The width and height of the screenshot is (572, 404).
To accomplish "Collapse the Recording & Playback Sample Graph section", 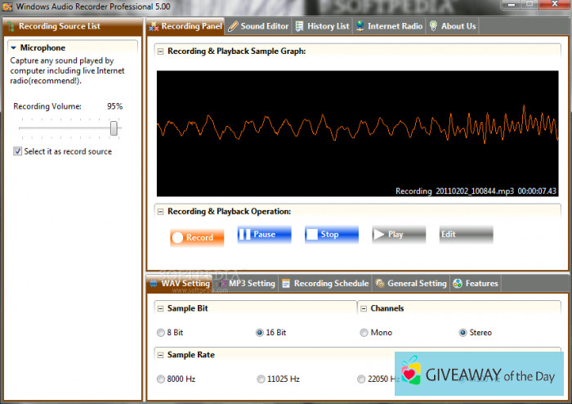I will tap(160, 51).
